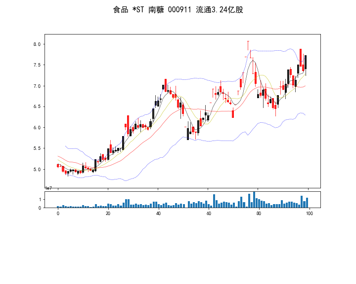Click the 7.0 price axis tick label
The image size is (356, 284).
[37, 86]
